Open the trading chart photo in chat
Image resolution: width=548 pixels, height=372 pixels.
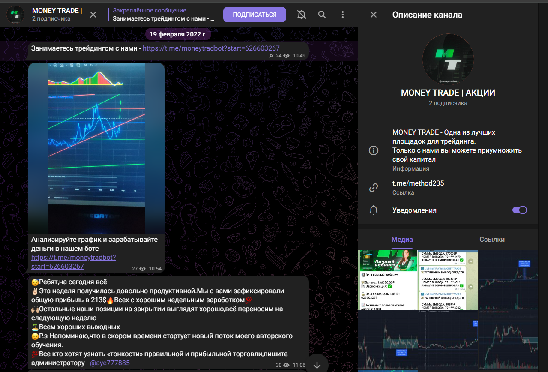click(96, 148)
